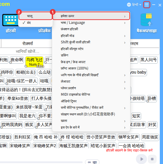Open MIDI टाइमकोड सेटिंग्स

91,95
